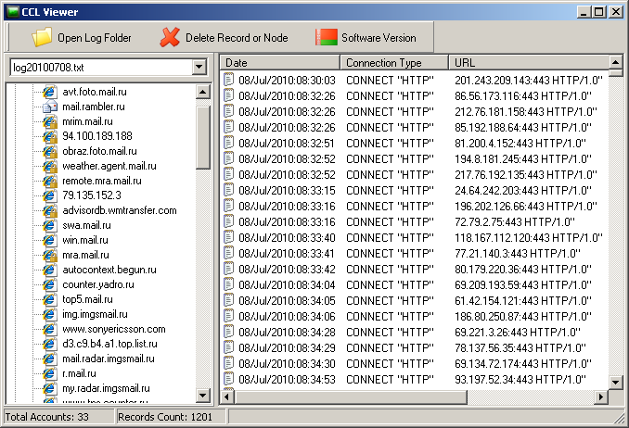Image resolution: width=629 pixels, height=428 pixels.
Task: Click the icon beside weather.agent.mail.ru
Action: coord(50,166)
